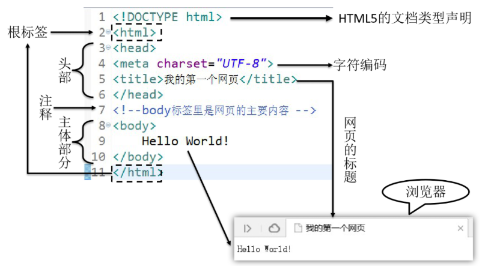503x266 pixels.
Task: Click the closing </head> tag on line 6
Action: [x=138, y=94]
